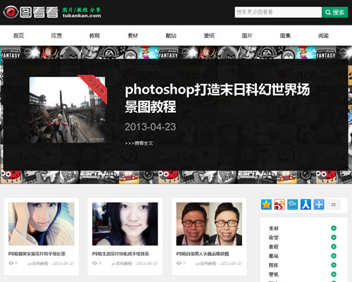
Task: Click green arrow next to sidebar 教程
Action: [334, 247]
